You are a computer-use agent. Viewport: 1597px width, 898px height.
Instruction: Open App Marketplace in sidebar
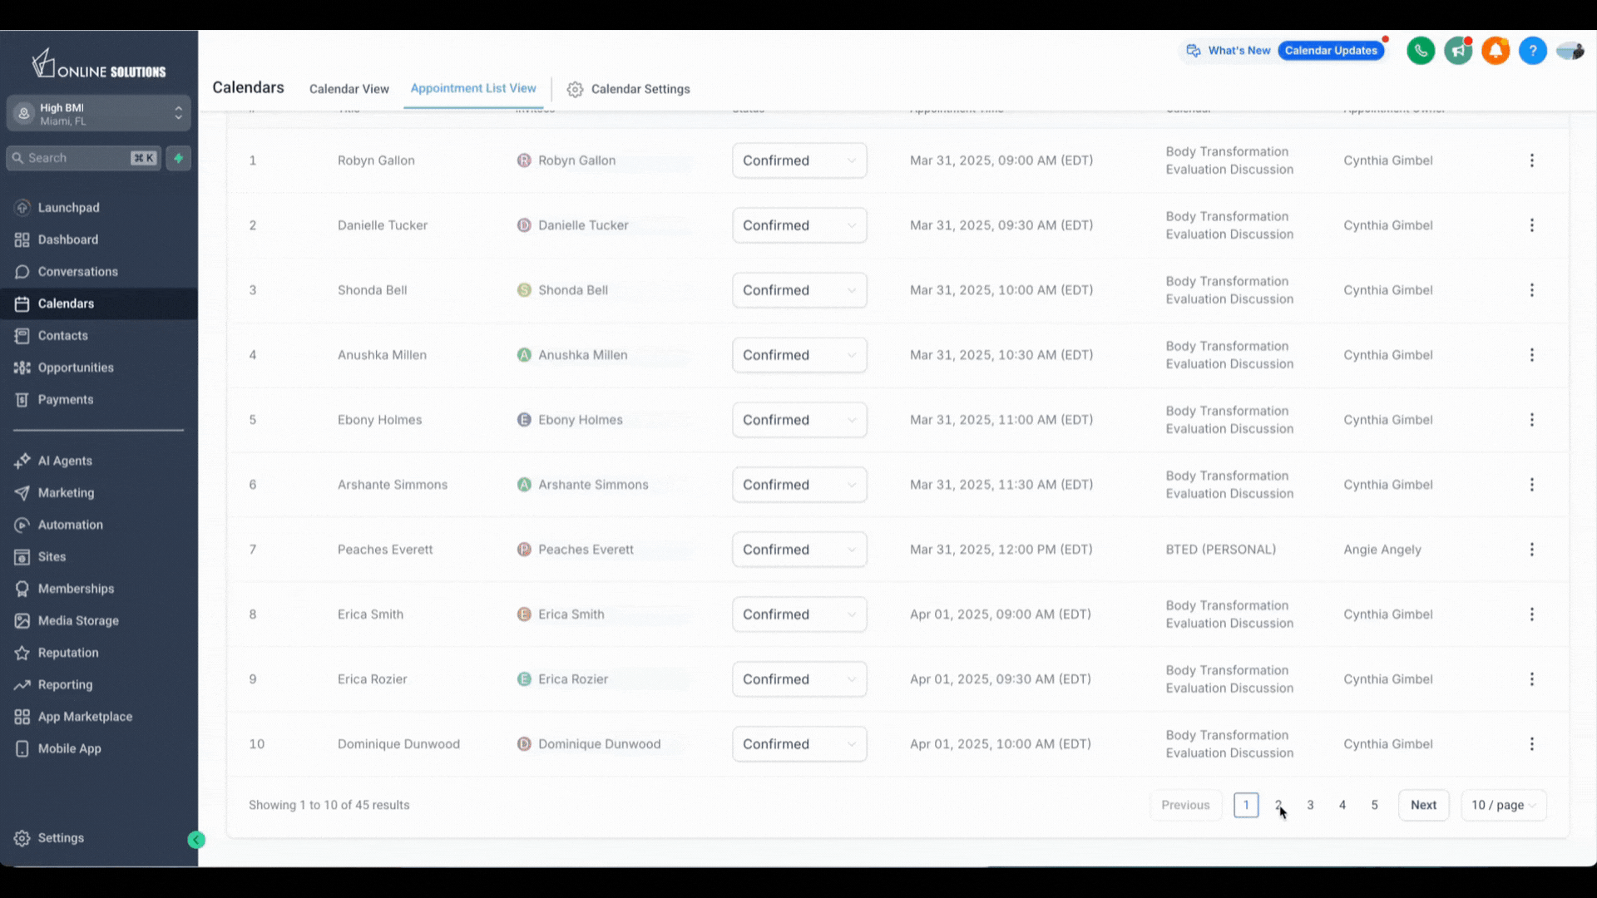98,717
